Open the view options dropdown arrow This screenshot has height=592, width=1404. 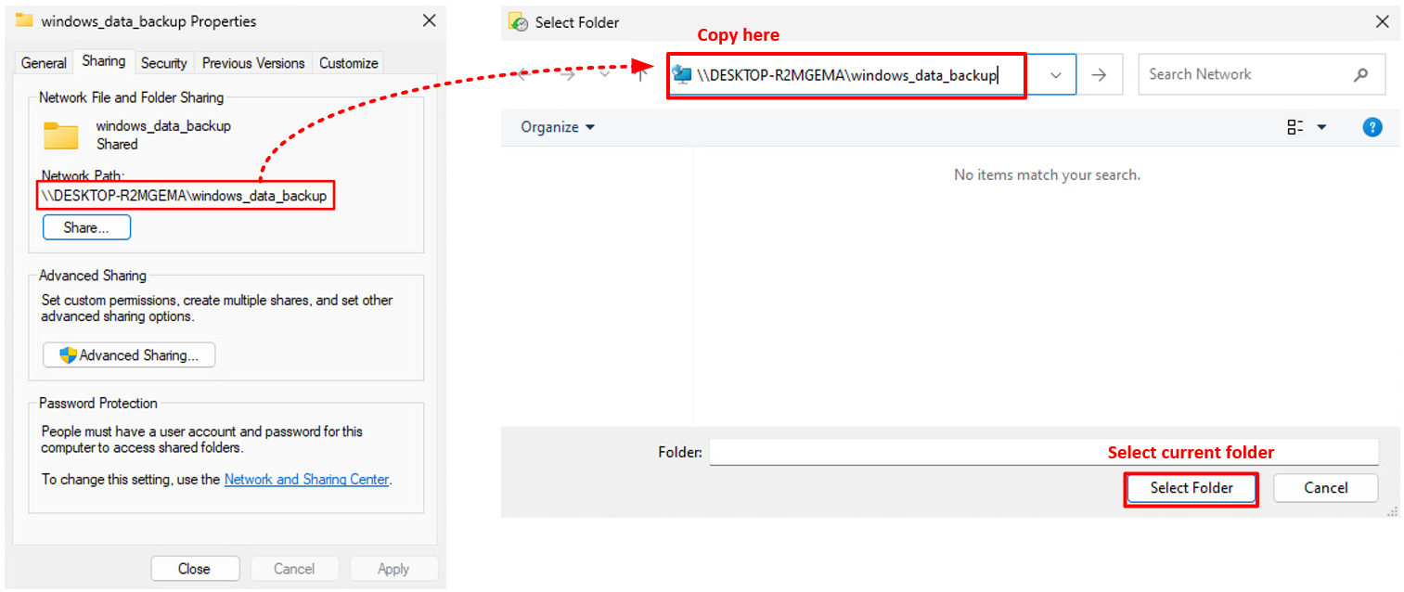point(1320,127)
